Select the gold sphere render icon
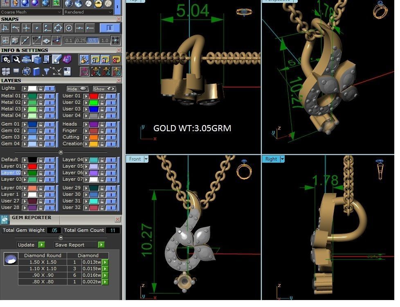 (x=98, y=4)
